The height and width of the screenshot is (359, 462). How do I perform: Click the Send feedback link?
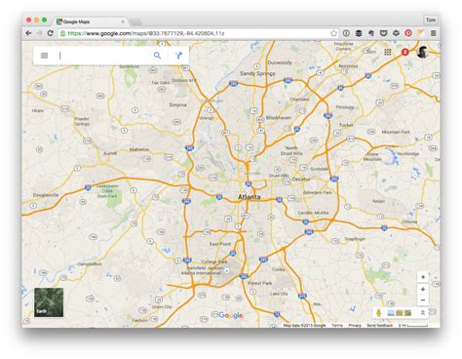(379, 325)
